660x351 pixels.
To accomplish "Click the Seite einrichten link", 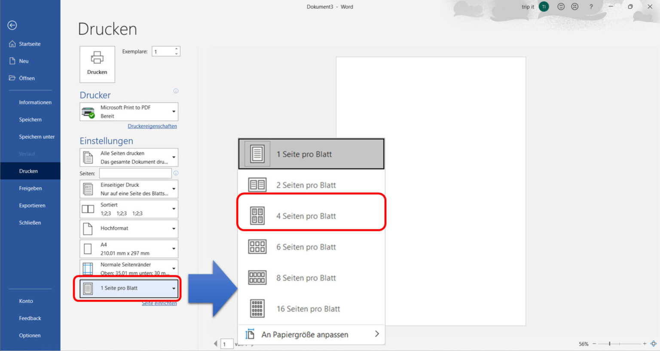I will 159,303.
